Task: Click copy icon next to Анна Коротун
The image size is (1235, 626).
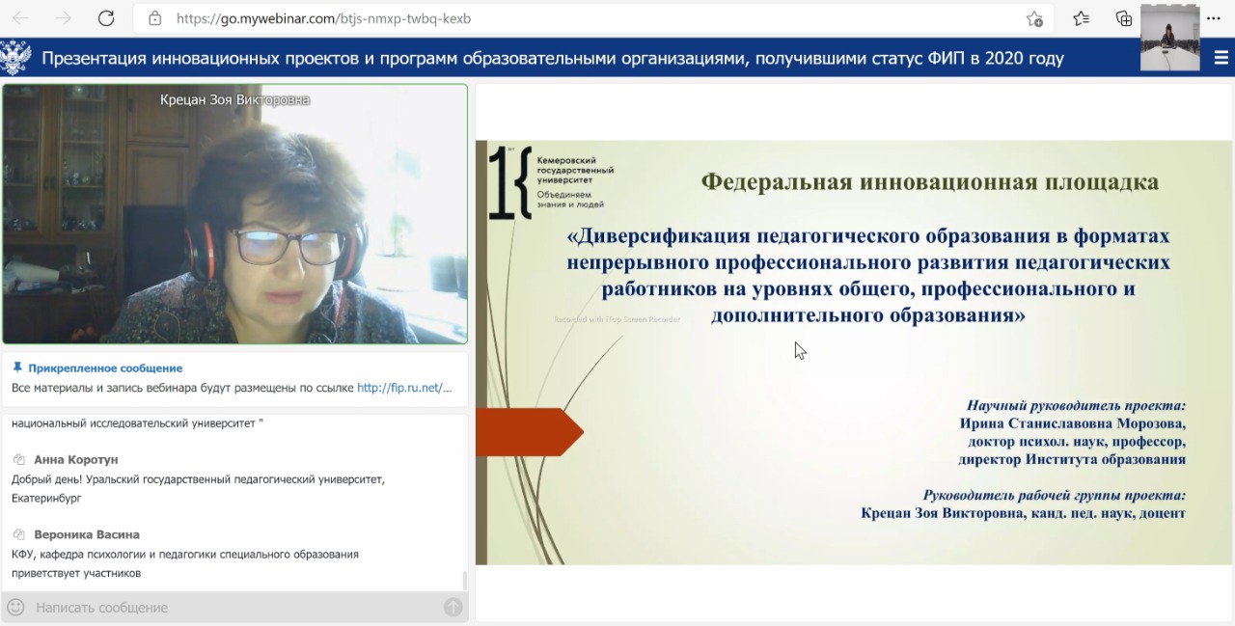Action: 19,460
